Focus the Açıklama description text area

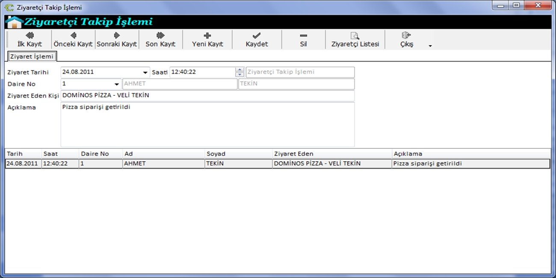pos(207,124)
